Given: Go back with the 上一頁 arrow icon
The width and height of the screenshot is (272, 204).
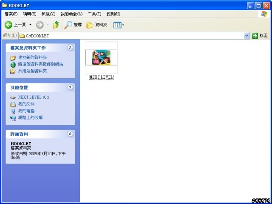Looking at the screenshot, I should click(x=8, y=25).
